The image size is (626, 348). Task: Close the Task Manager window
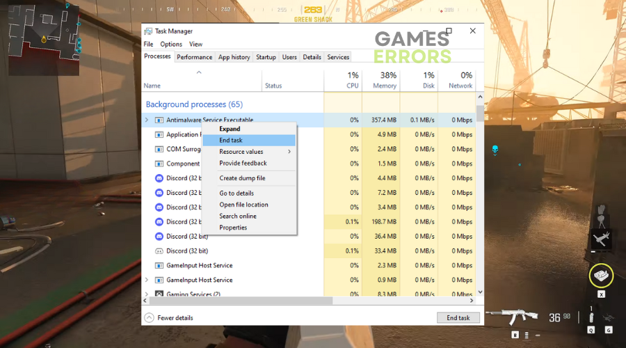pos(473,31)
